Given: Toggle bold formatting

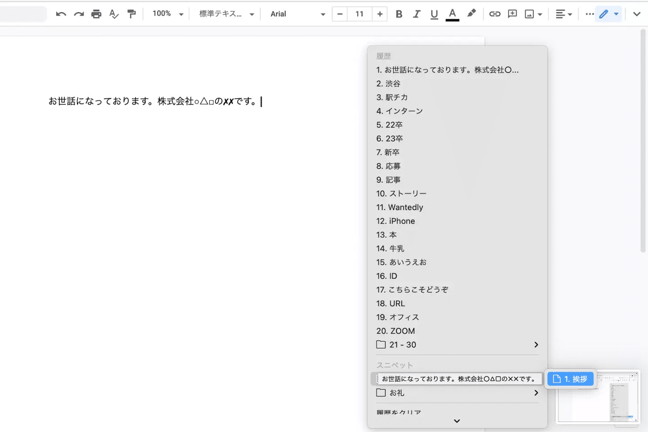Looking at the screenshot, I should pyautogui.click(x=399, y=14).
